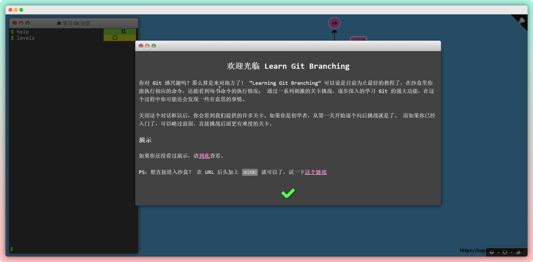Click the main branch label
Screen dimensions: 533x262
(358, 39)
